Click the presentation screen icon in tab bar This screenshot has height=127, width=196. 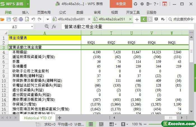[x=156, y=19]
